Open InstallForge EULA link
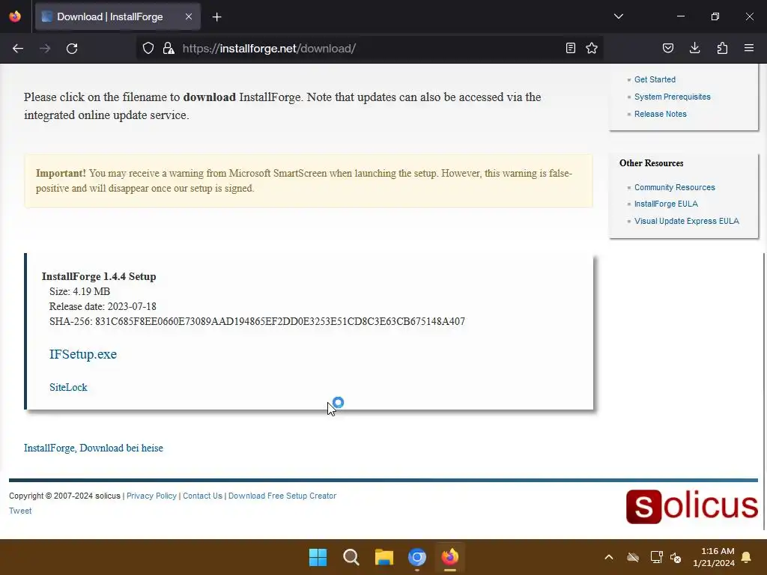This screenshot has width=767, height=575. [666, 204]
